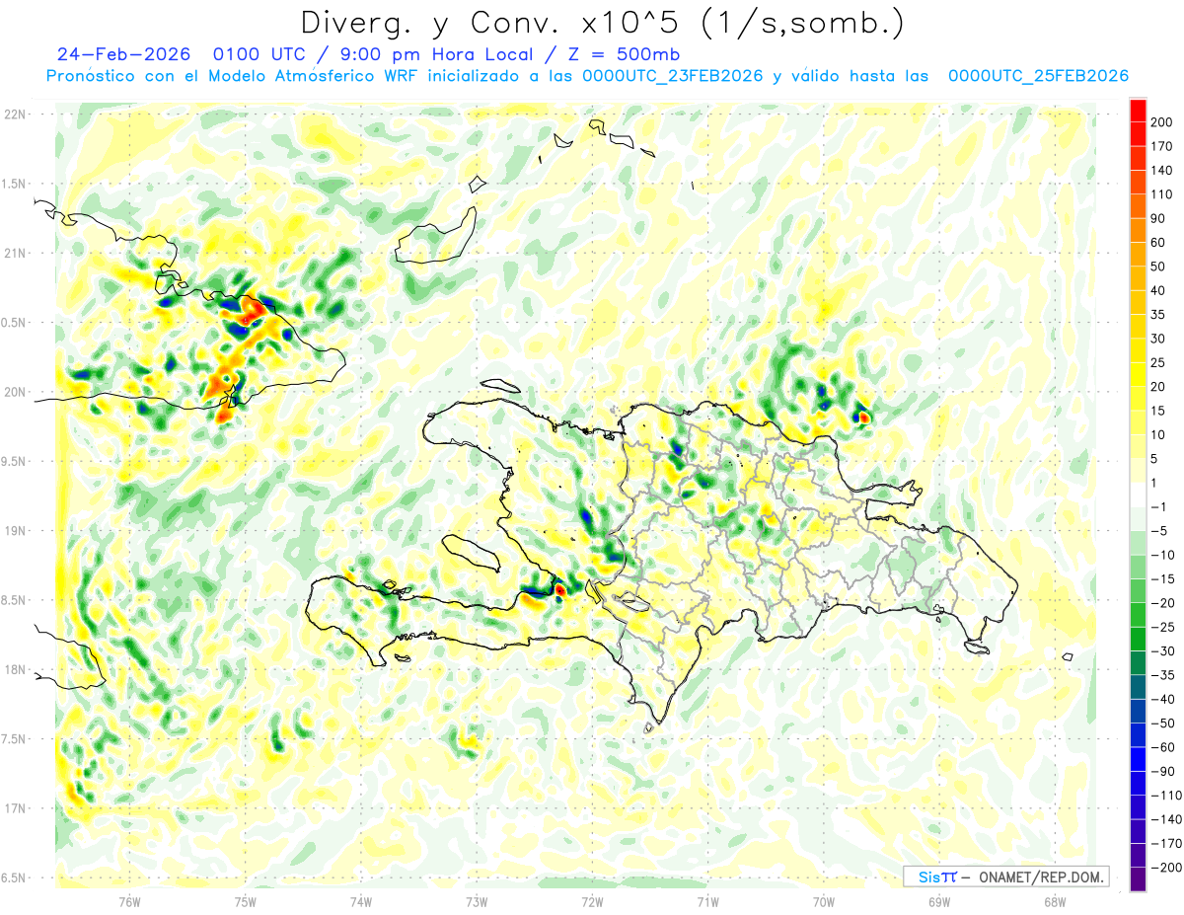Click the '0000UTC_23FEB2026' initialization time
Screen dimensions: 1184x915
pyautogui.click(x=673, y=76)
